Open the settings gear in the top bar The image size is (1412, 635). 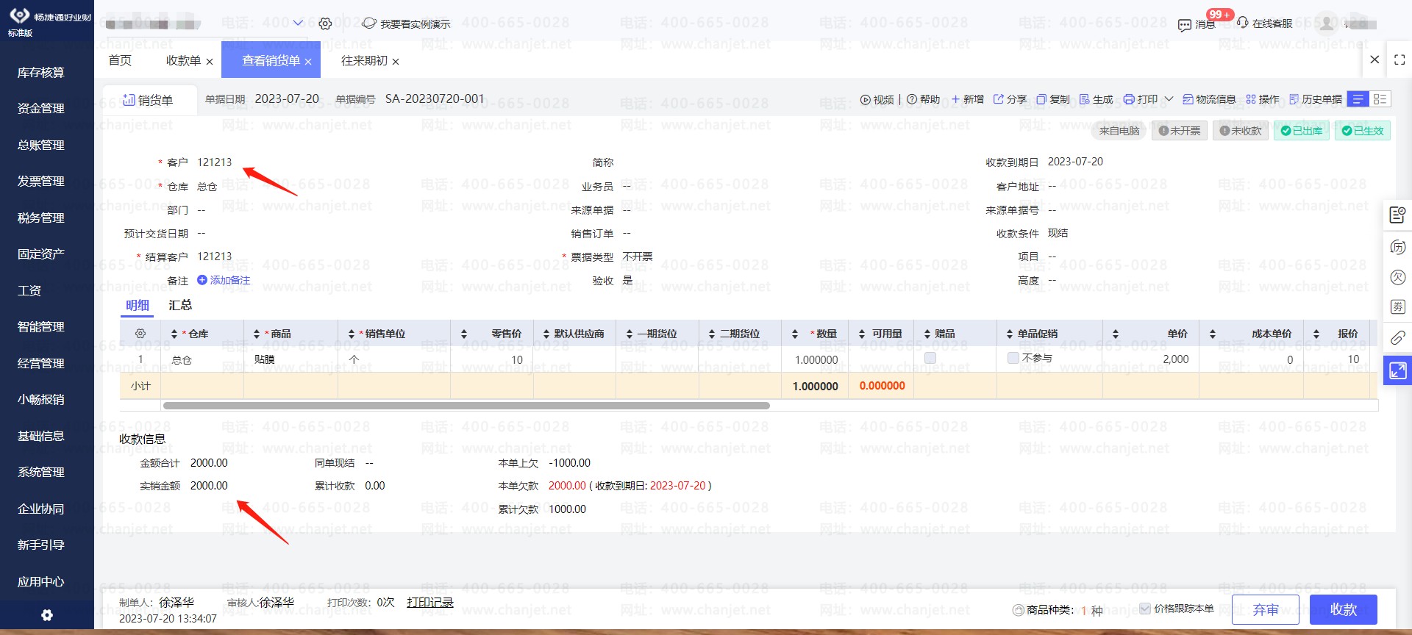point(325,24)
